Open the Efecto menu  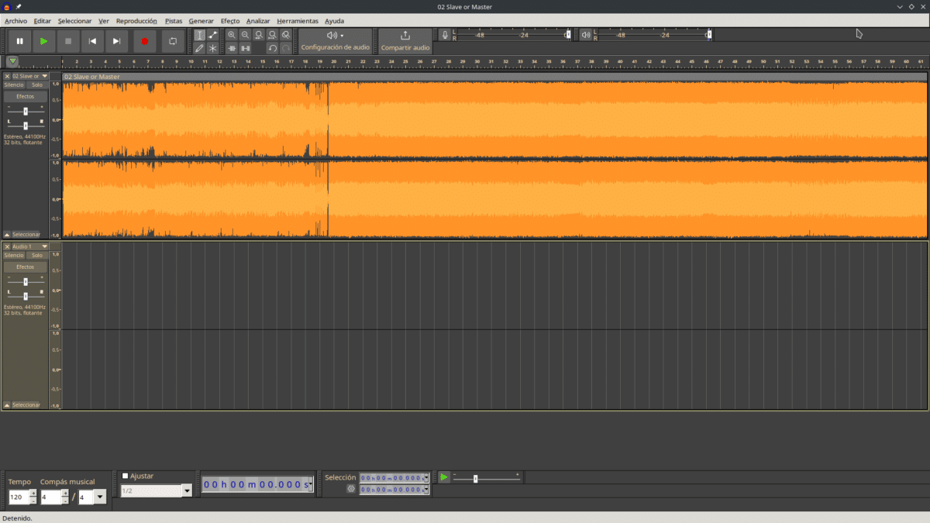pos(230,21)
